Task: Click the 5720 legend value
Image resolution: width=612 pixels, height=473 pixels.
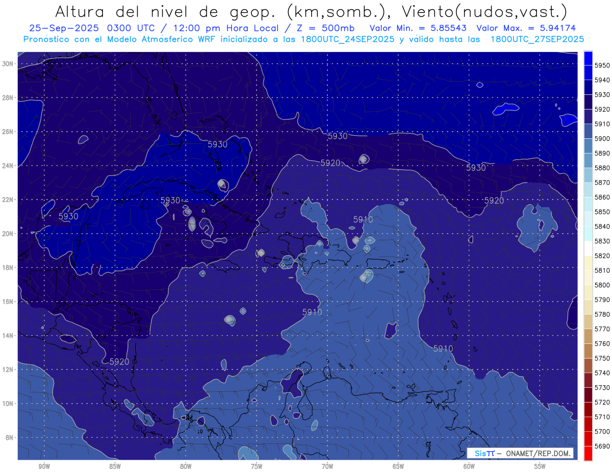Action: (x=602, y=402)
